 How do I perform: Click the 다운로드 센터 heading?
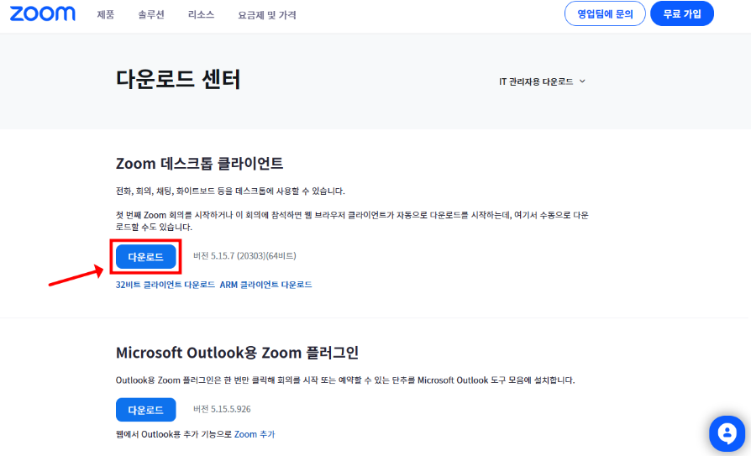(178, 80)
